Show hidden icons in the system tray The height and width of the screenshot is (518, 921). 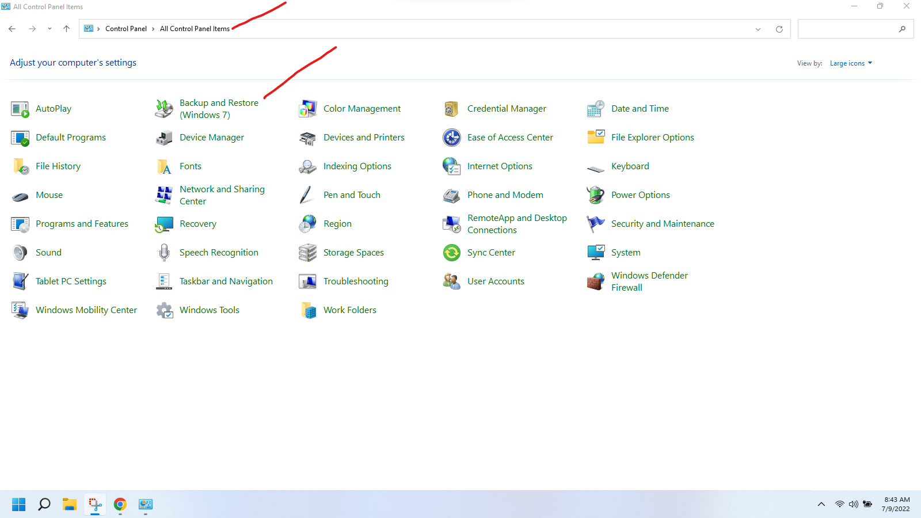tap(821, 505)
